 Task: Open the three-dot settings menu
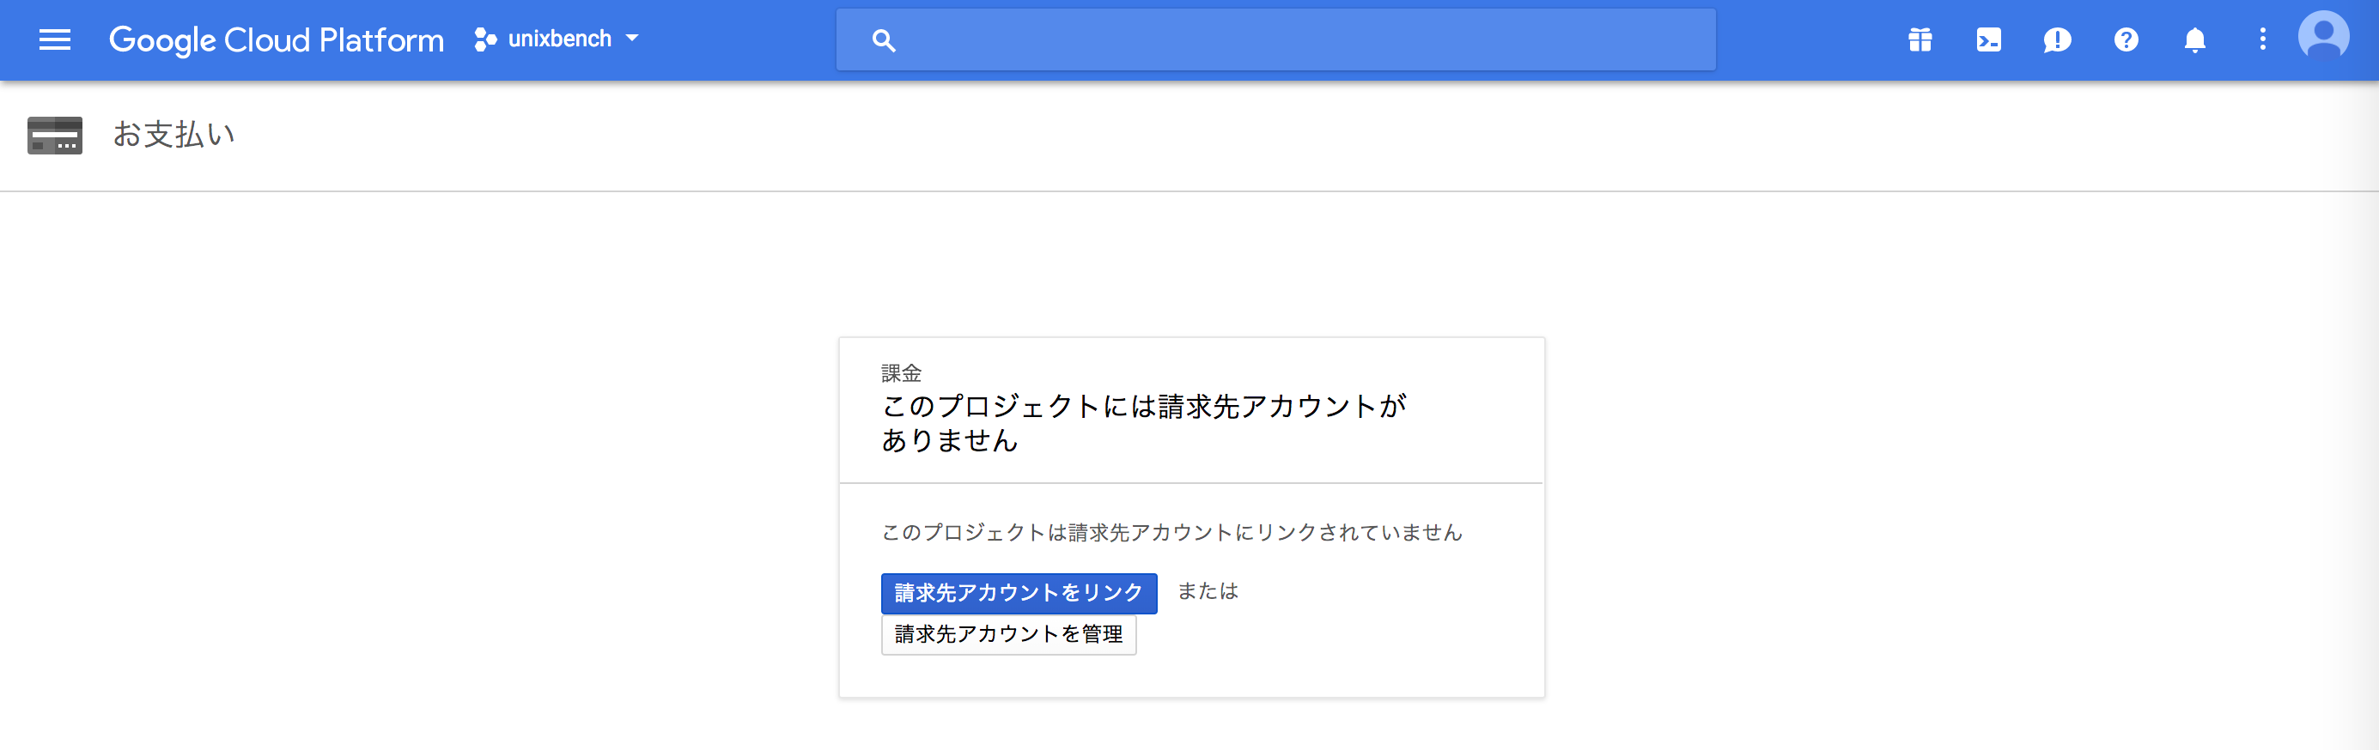[2263, 39]
